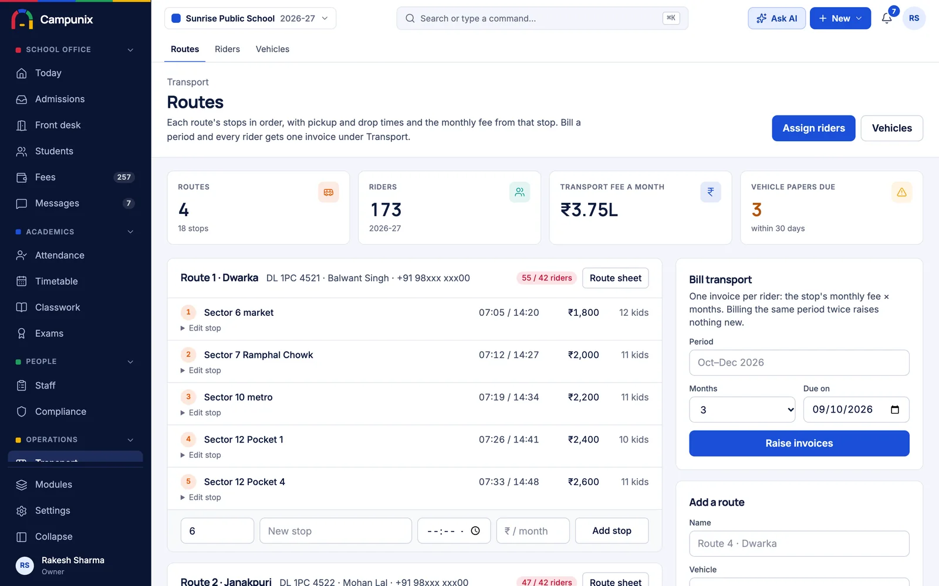Open Front desk section

(75, 125)
